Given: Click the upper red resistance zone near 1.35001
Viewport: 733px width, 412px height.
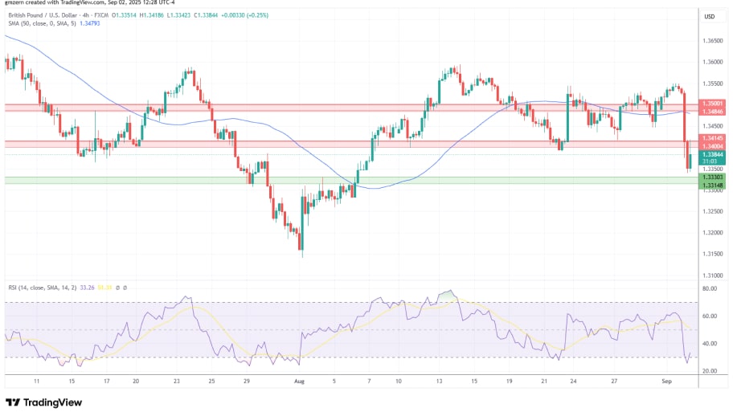Looking at the screenshot, I should (x=351, y=108).
